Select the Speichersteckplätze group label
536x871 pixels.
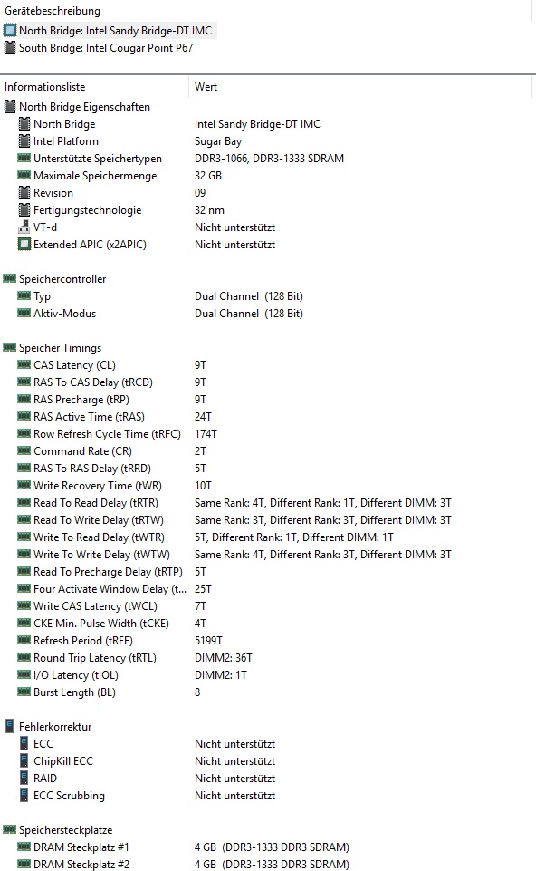coord(66,830)
